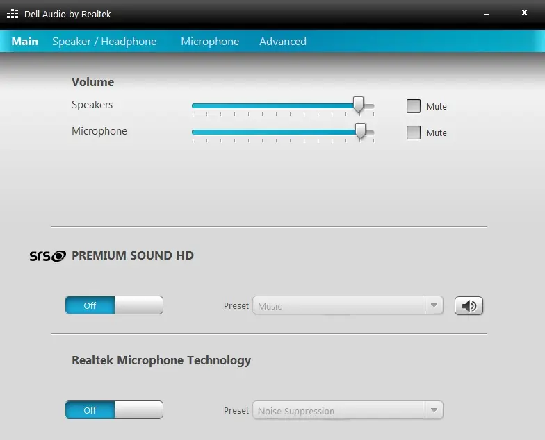Click the Volume heading
The height and width of the screenshot is (440, 545).
point(93,82)
